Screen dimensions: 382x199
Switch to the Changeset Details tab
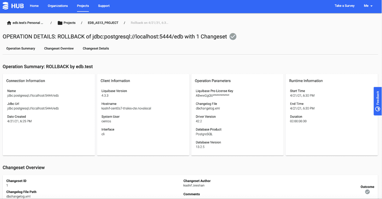coord(96,48)
